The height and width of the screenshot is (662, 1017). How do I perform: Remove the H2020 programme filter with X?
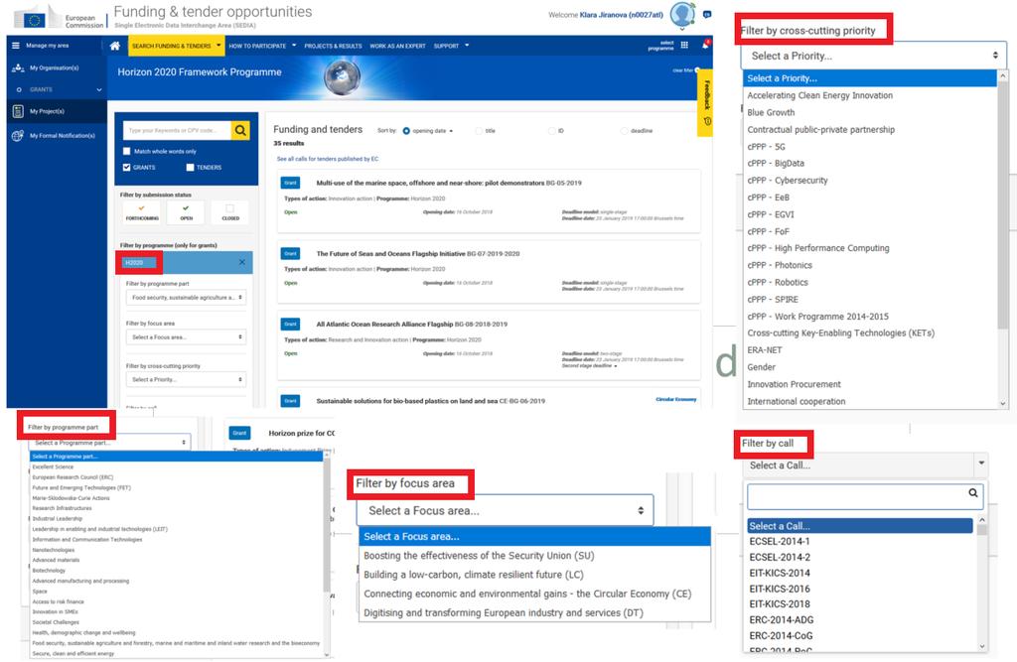coord(242,263)
